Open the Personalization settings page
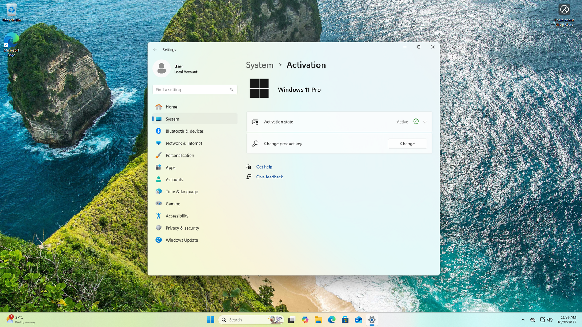 [180, 155]
